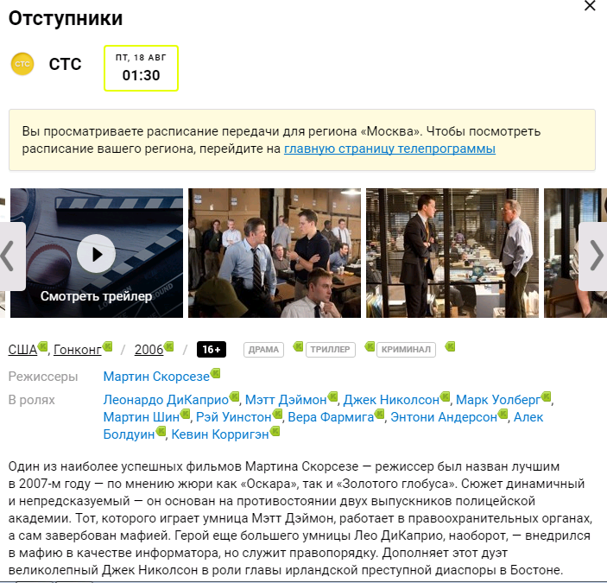Viewport: 607px width, 583px height.
Task: Play the trailer via the play button
Action: tap(96, 254)
